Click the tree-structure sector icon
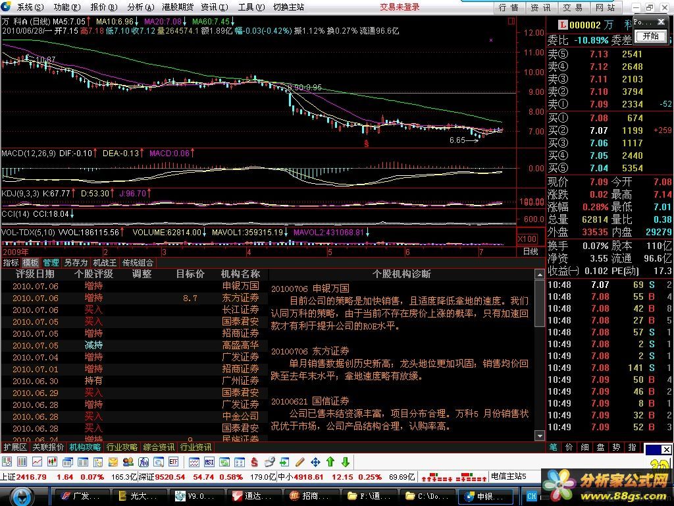 point(98,462)
